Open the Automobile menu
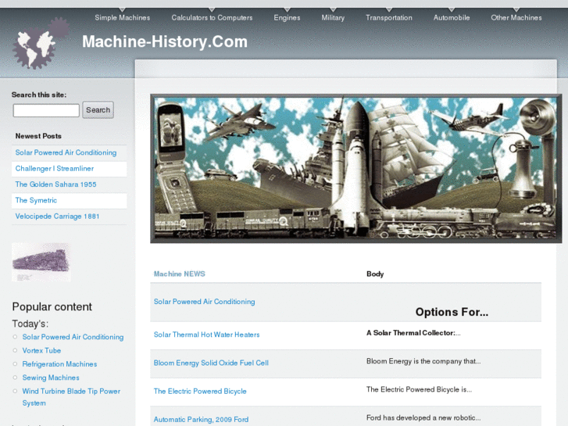Viewport: 568px width, 426px height. coord(452,17)
